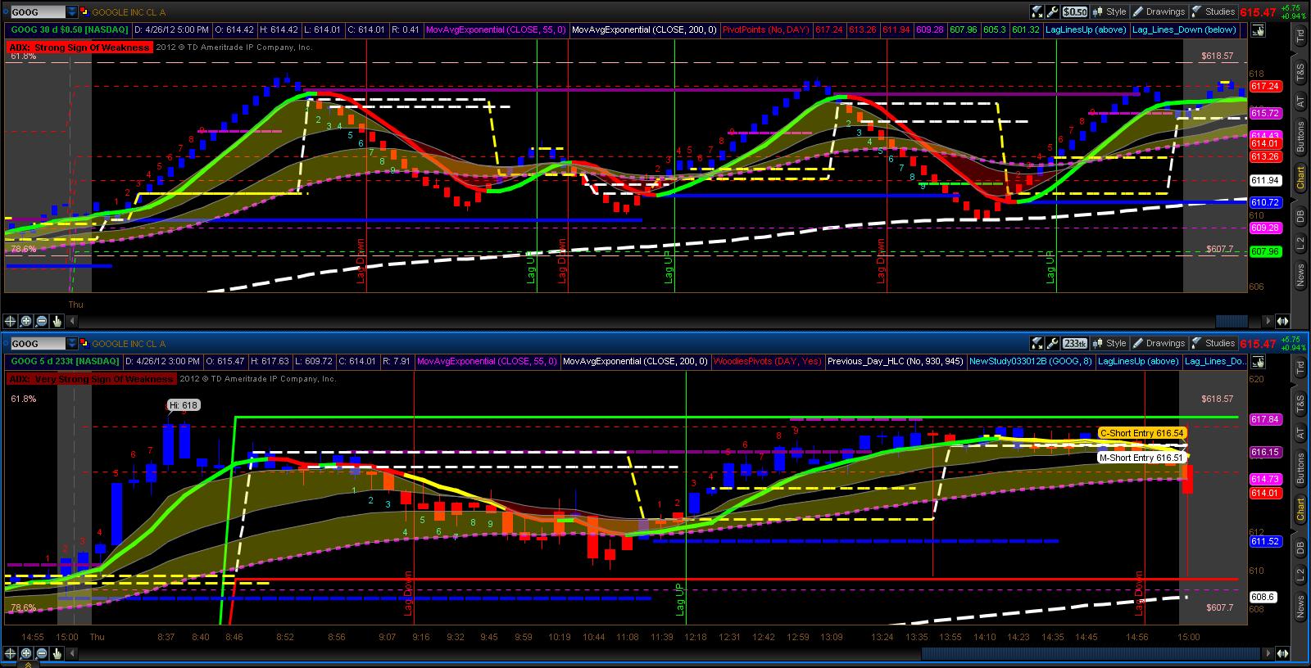Change the $0.50 aggregation in upper chart

[1075, 11]
